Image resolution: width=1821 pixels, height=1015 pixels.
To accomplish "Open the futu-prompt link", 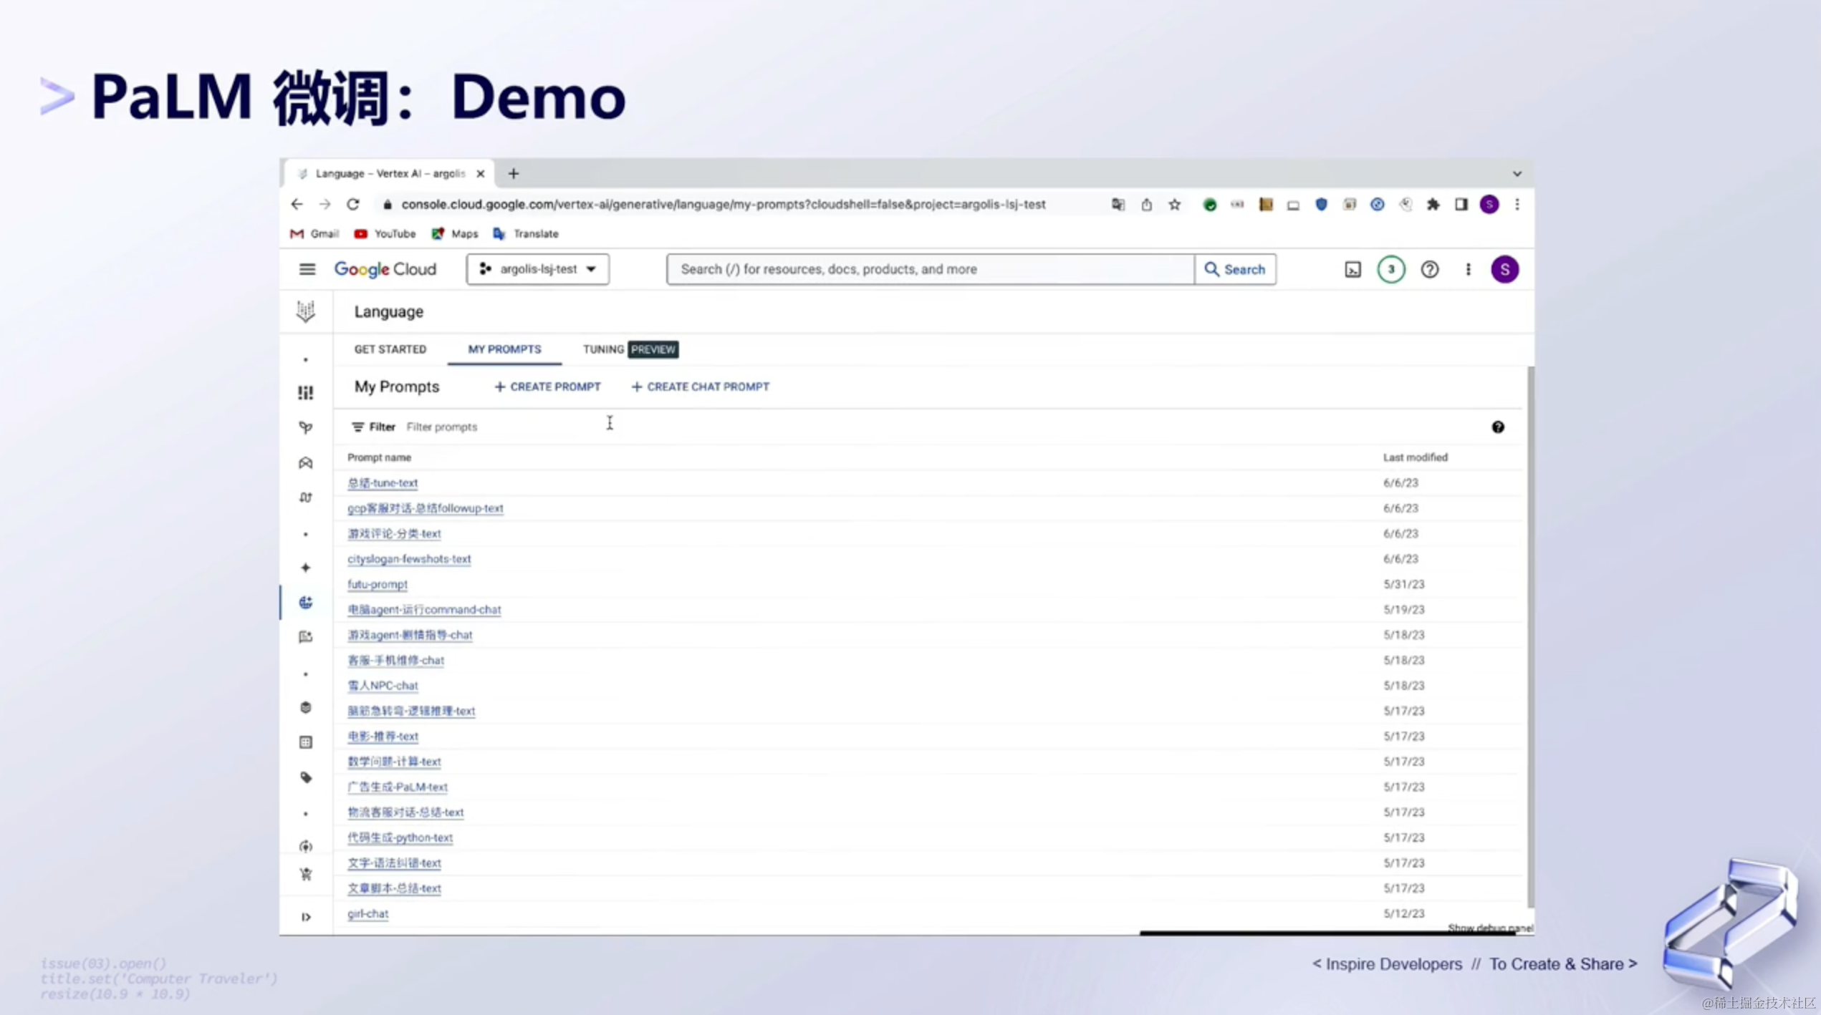I will (x=378, y=584).
